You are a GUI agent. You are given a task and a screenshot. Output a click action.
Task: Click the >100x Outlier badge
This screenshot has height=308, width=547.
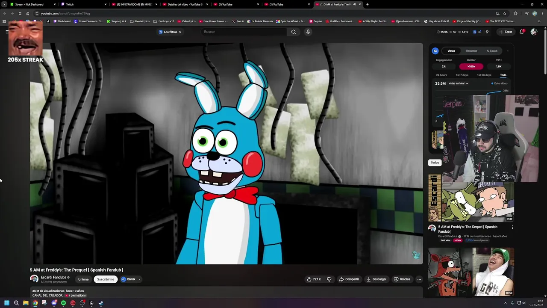click(471, 66)
